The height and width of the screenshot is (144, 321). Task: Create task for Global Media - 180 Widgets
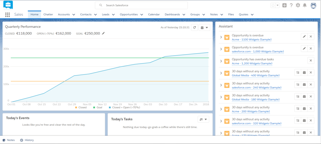(x=298, y=96)
